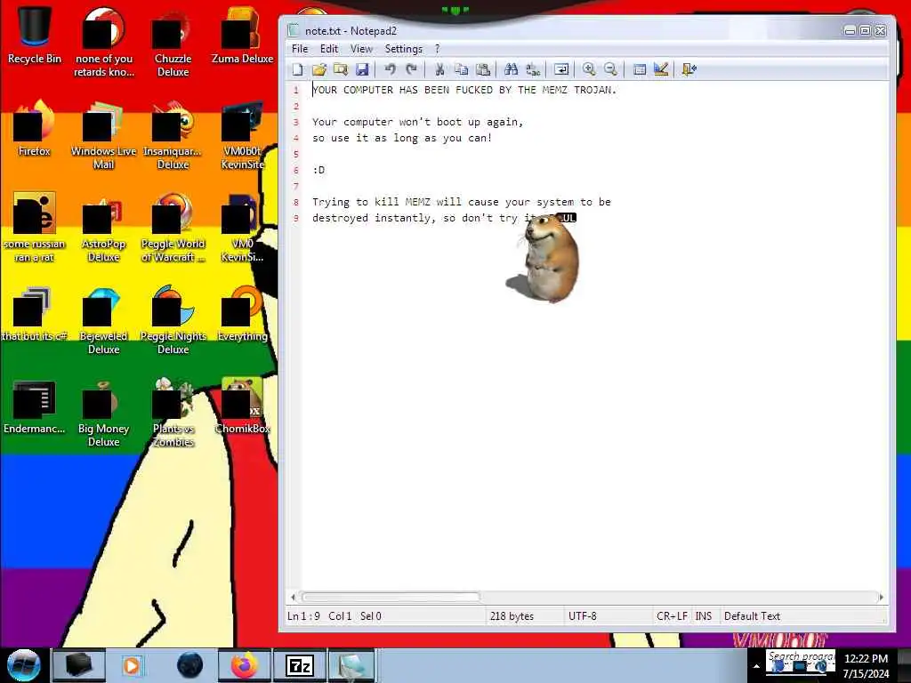Click the Customize Schemes toolbar icon
911x683 pixels.
point(661,69)
